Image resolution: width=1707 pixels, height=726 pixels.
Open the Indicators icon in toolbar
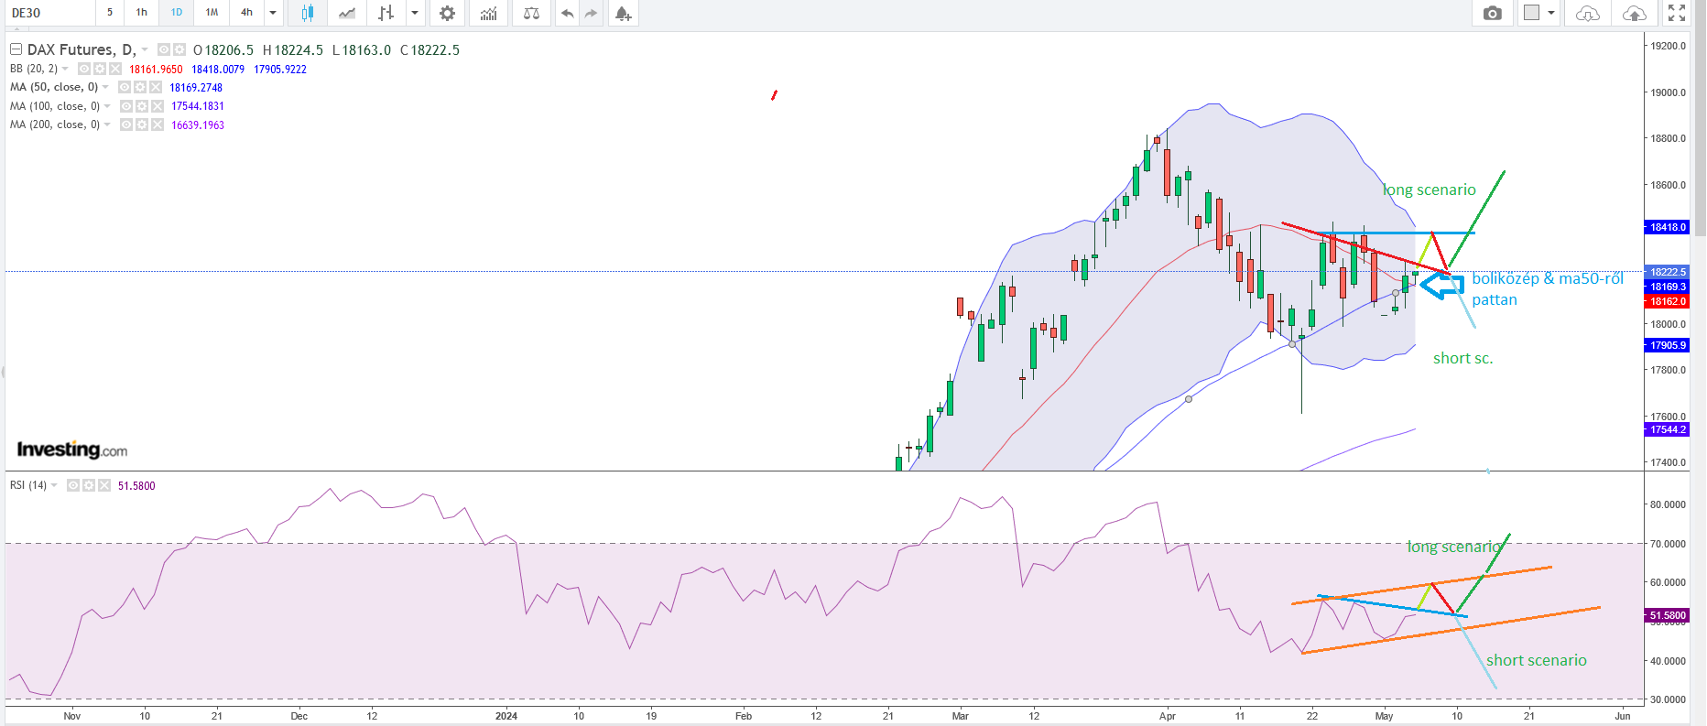[x=489, y=13]
